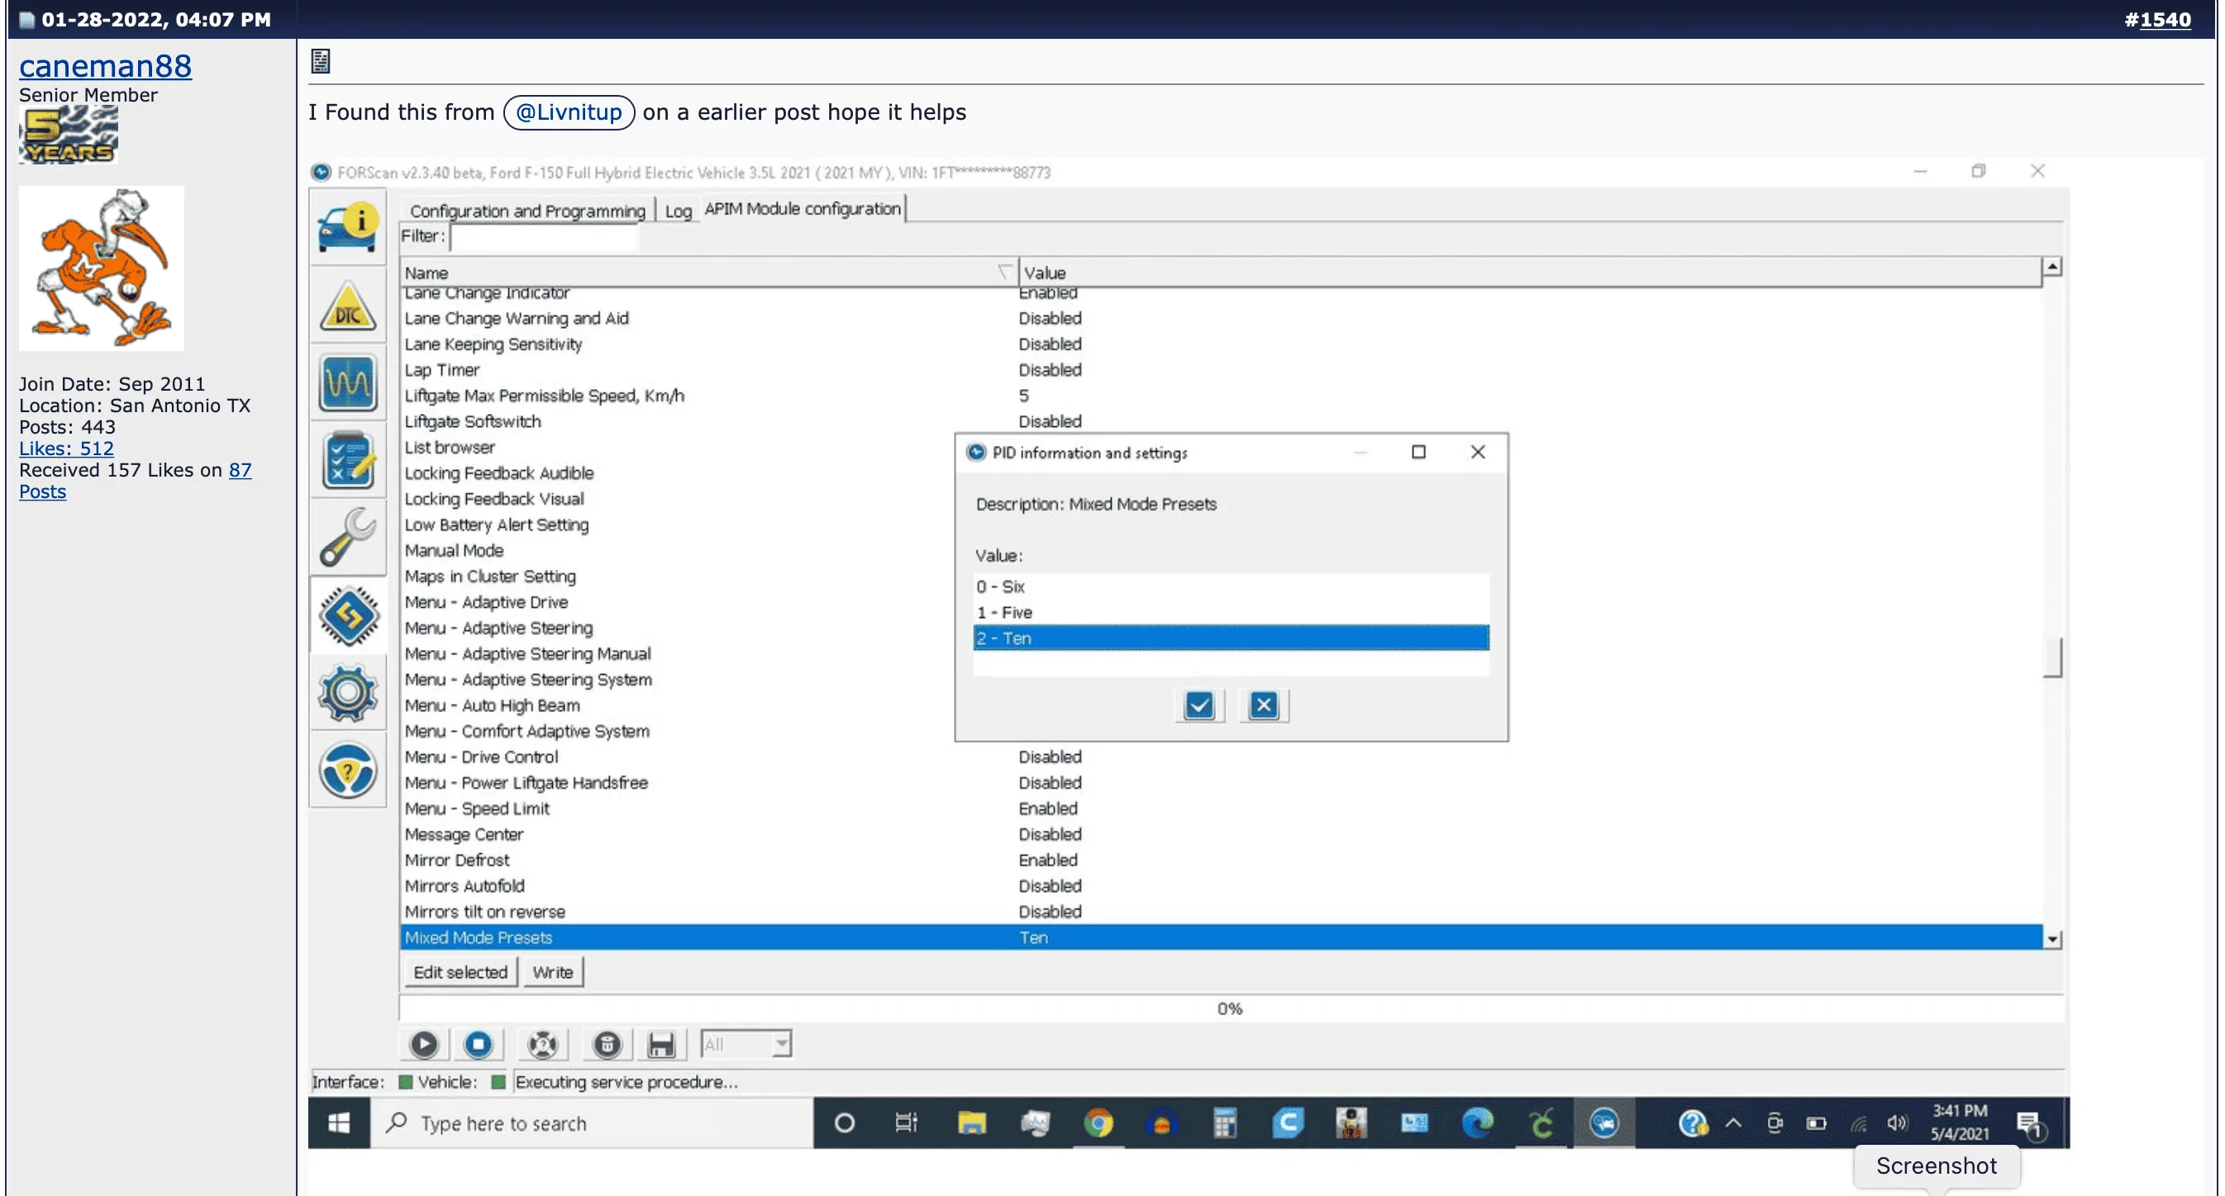Click the floppy disk save icon
The width and height of the screenshot is (2225, 1196).
(660, 1045)
